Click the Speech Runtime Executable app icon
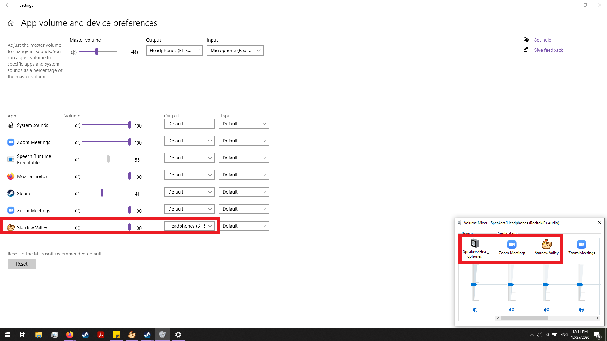Image resolution: width=607 pixels, height=341 pixels. tap(11, 159)
